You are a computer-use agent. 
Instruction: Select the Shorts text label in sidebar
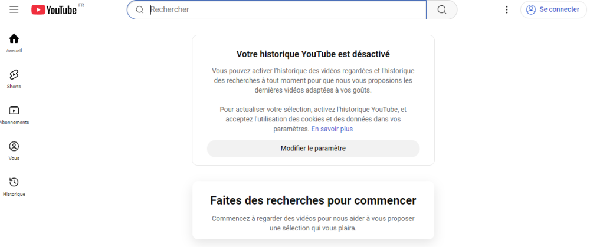[14, 87]
